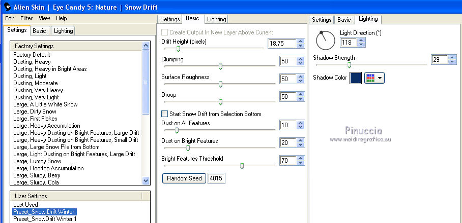This screenshot has height=223, width=462.
Task: Click the Surface Roughness spinner arrows
Action: (301, 79)
